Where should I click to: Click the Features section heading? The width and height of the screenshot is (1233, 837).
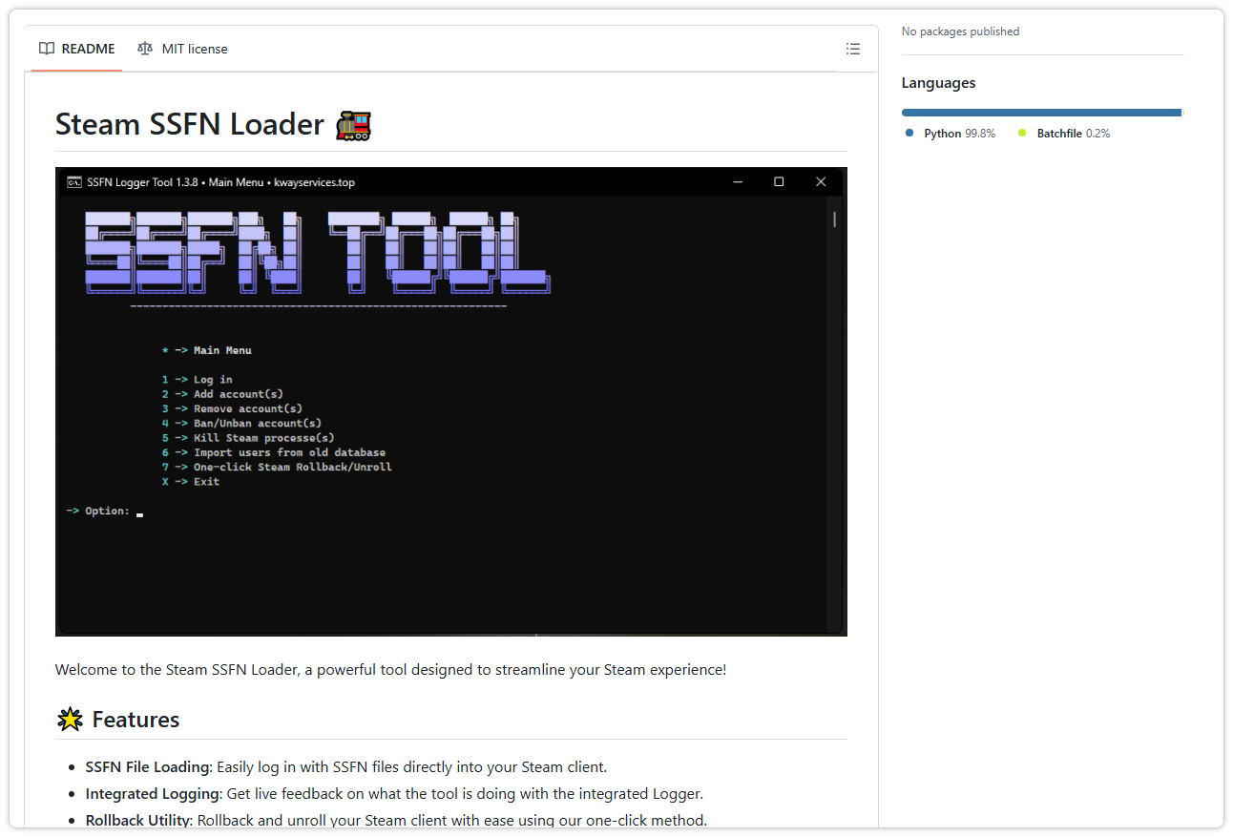click(x=135, y=719)
